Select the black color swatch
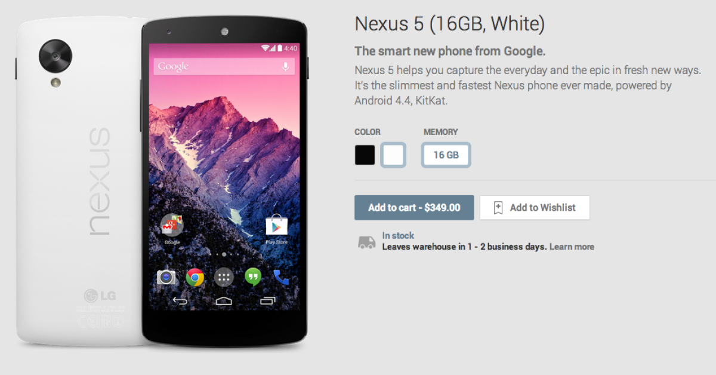This screenshot has width=716, height=375. click(365, 155)
